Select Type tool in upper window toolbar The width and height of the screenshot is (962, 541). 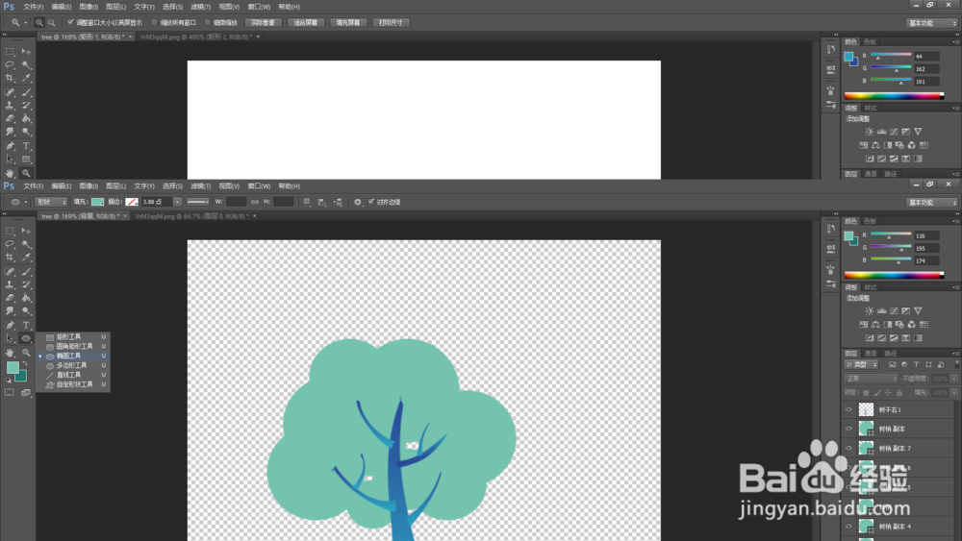pyautogui.click(x=26, y=146)
